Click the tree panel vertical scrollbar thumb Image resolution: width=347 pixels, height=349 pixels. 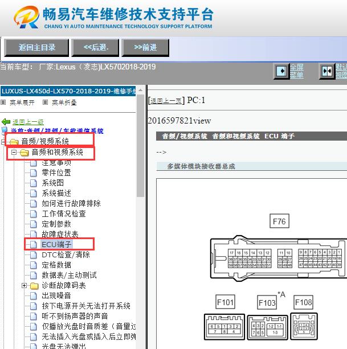pyautogui.click(x=141, y=146)
